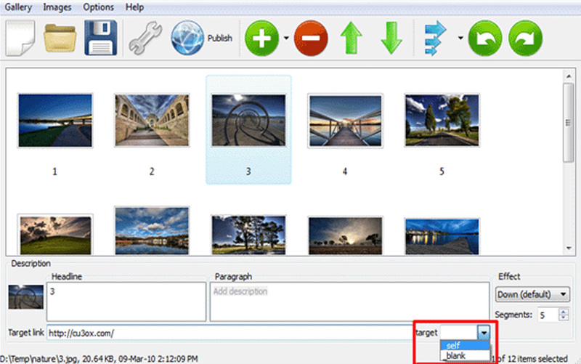Create a new blank gallery
This screenshot has height=364, width=581.
20,39
